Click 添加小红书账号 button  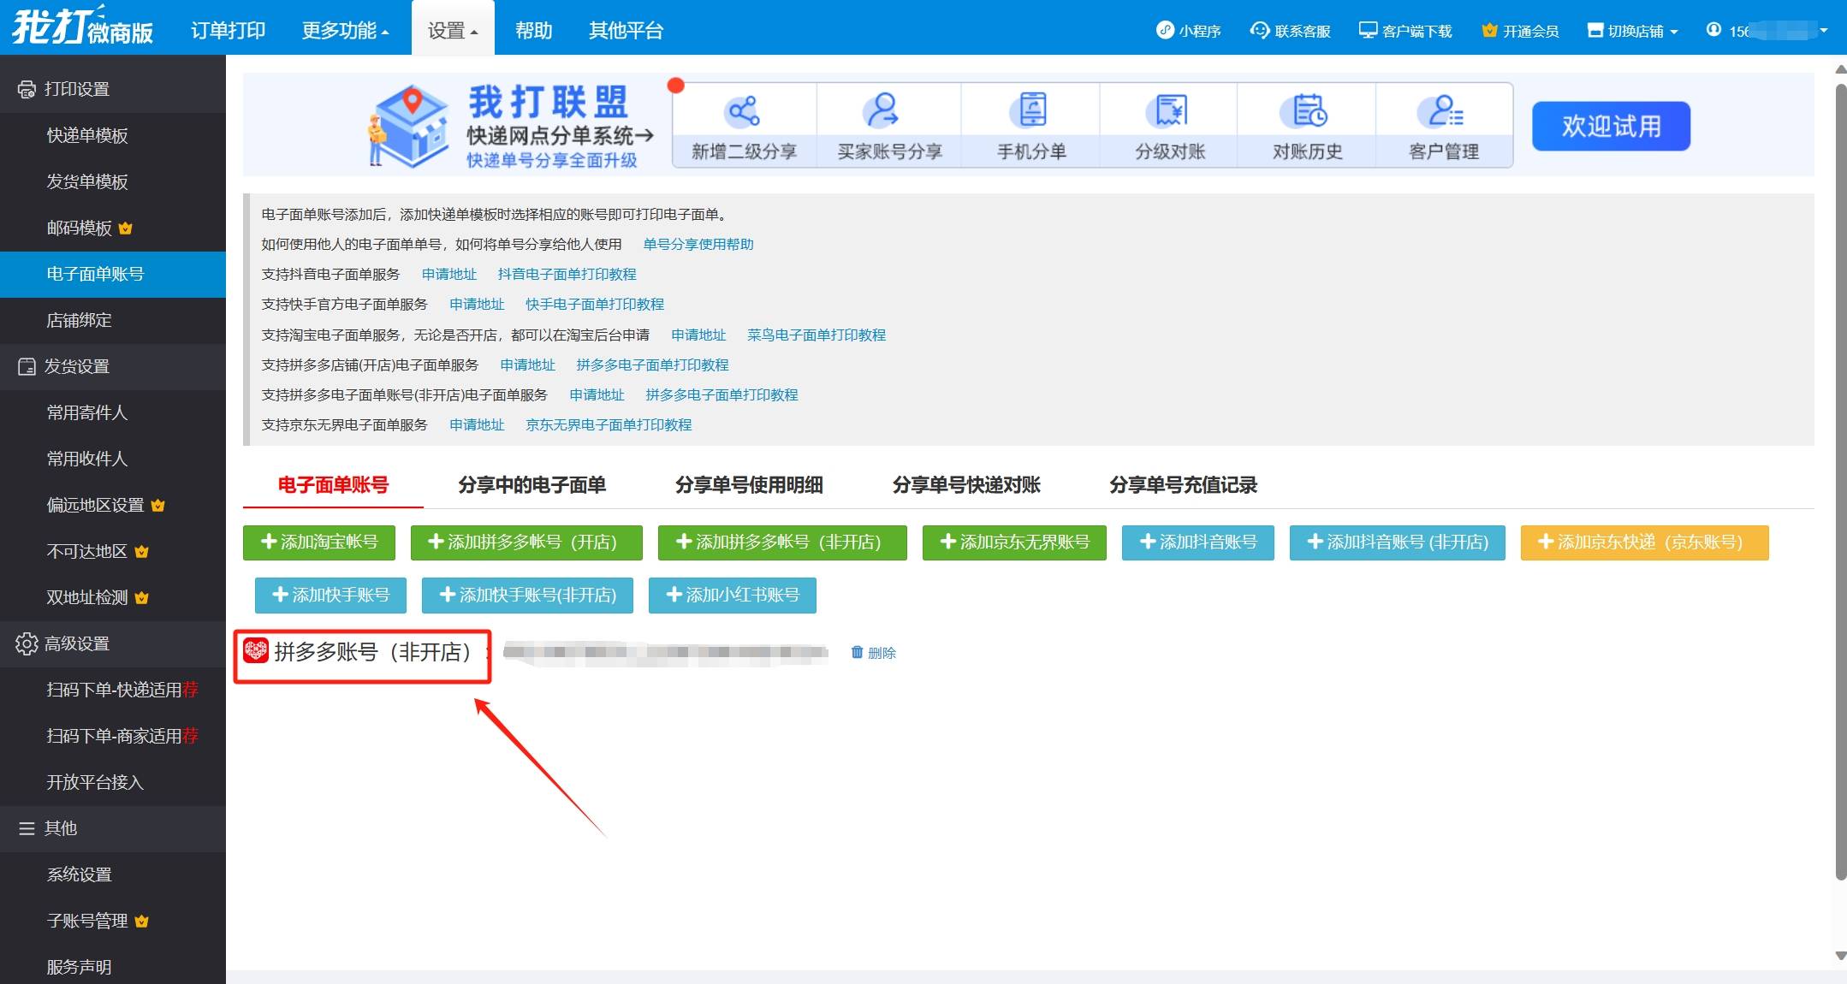tap(733, 596)
